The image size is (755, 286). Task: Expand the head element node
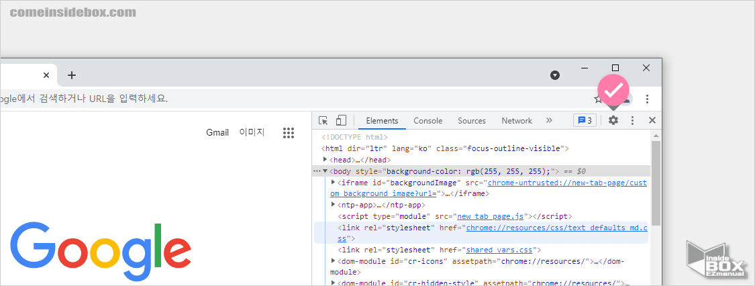pos(325,159)
